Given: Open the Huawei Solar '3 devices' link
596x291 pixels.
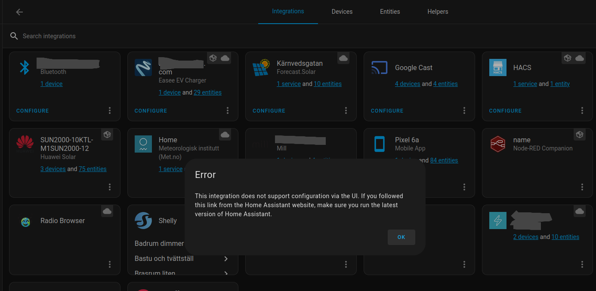Looking at the screenshot, I should point(53,169).
